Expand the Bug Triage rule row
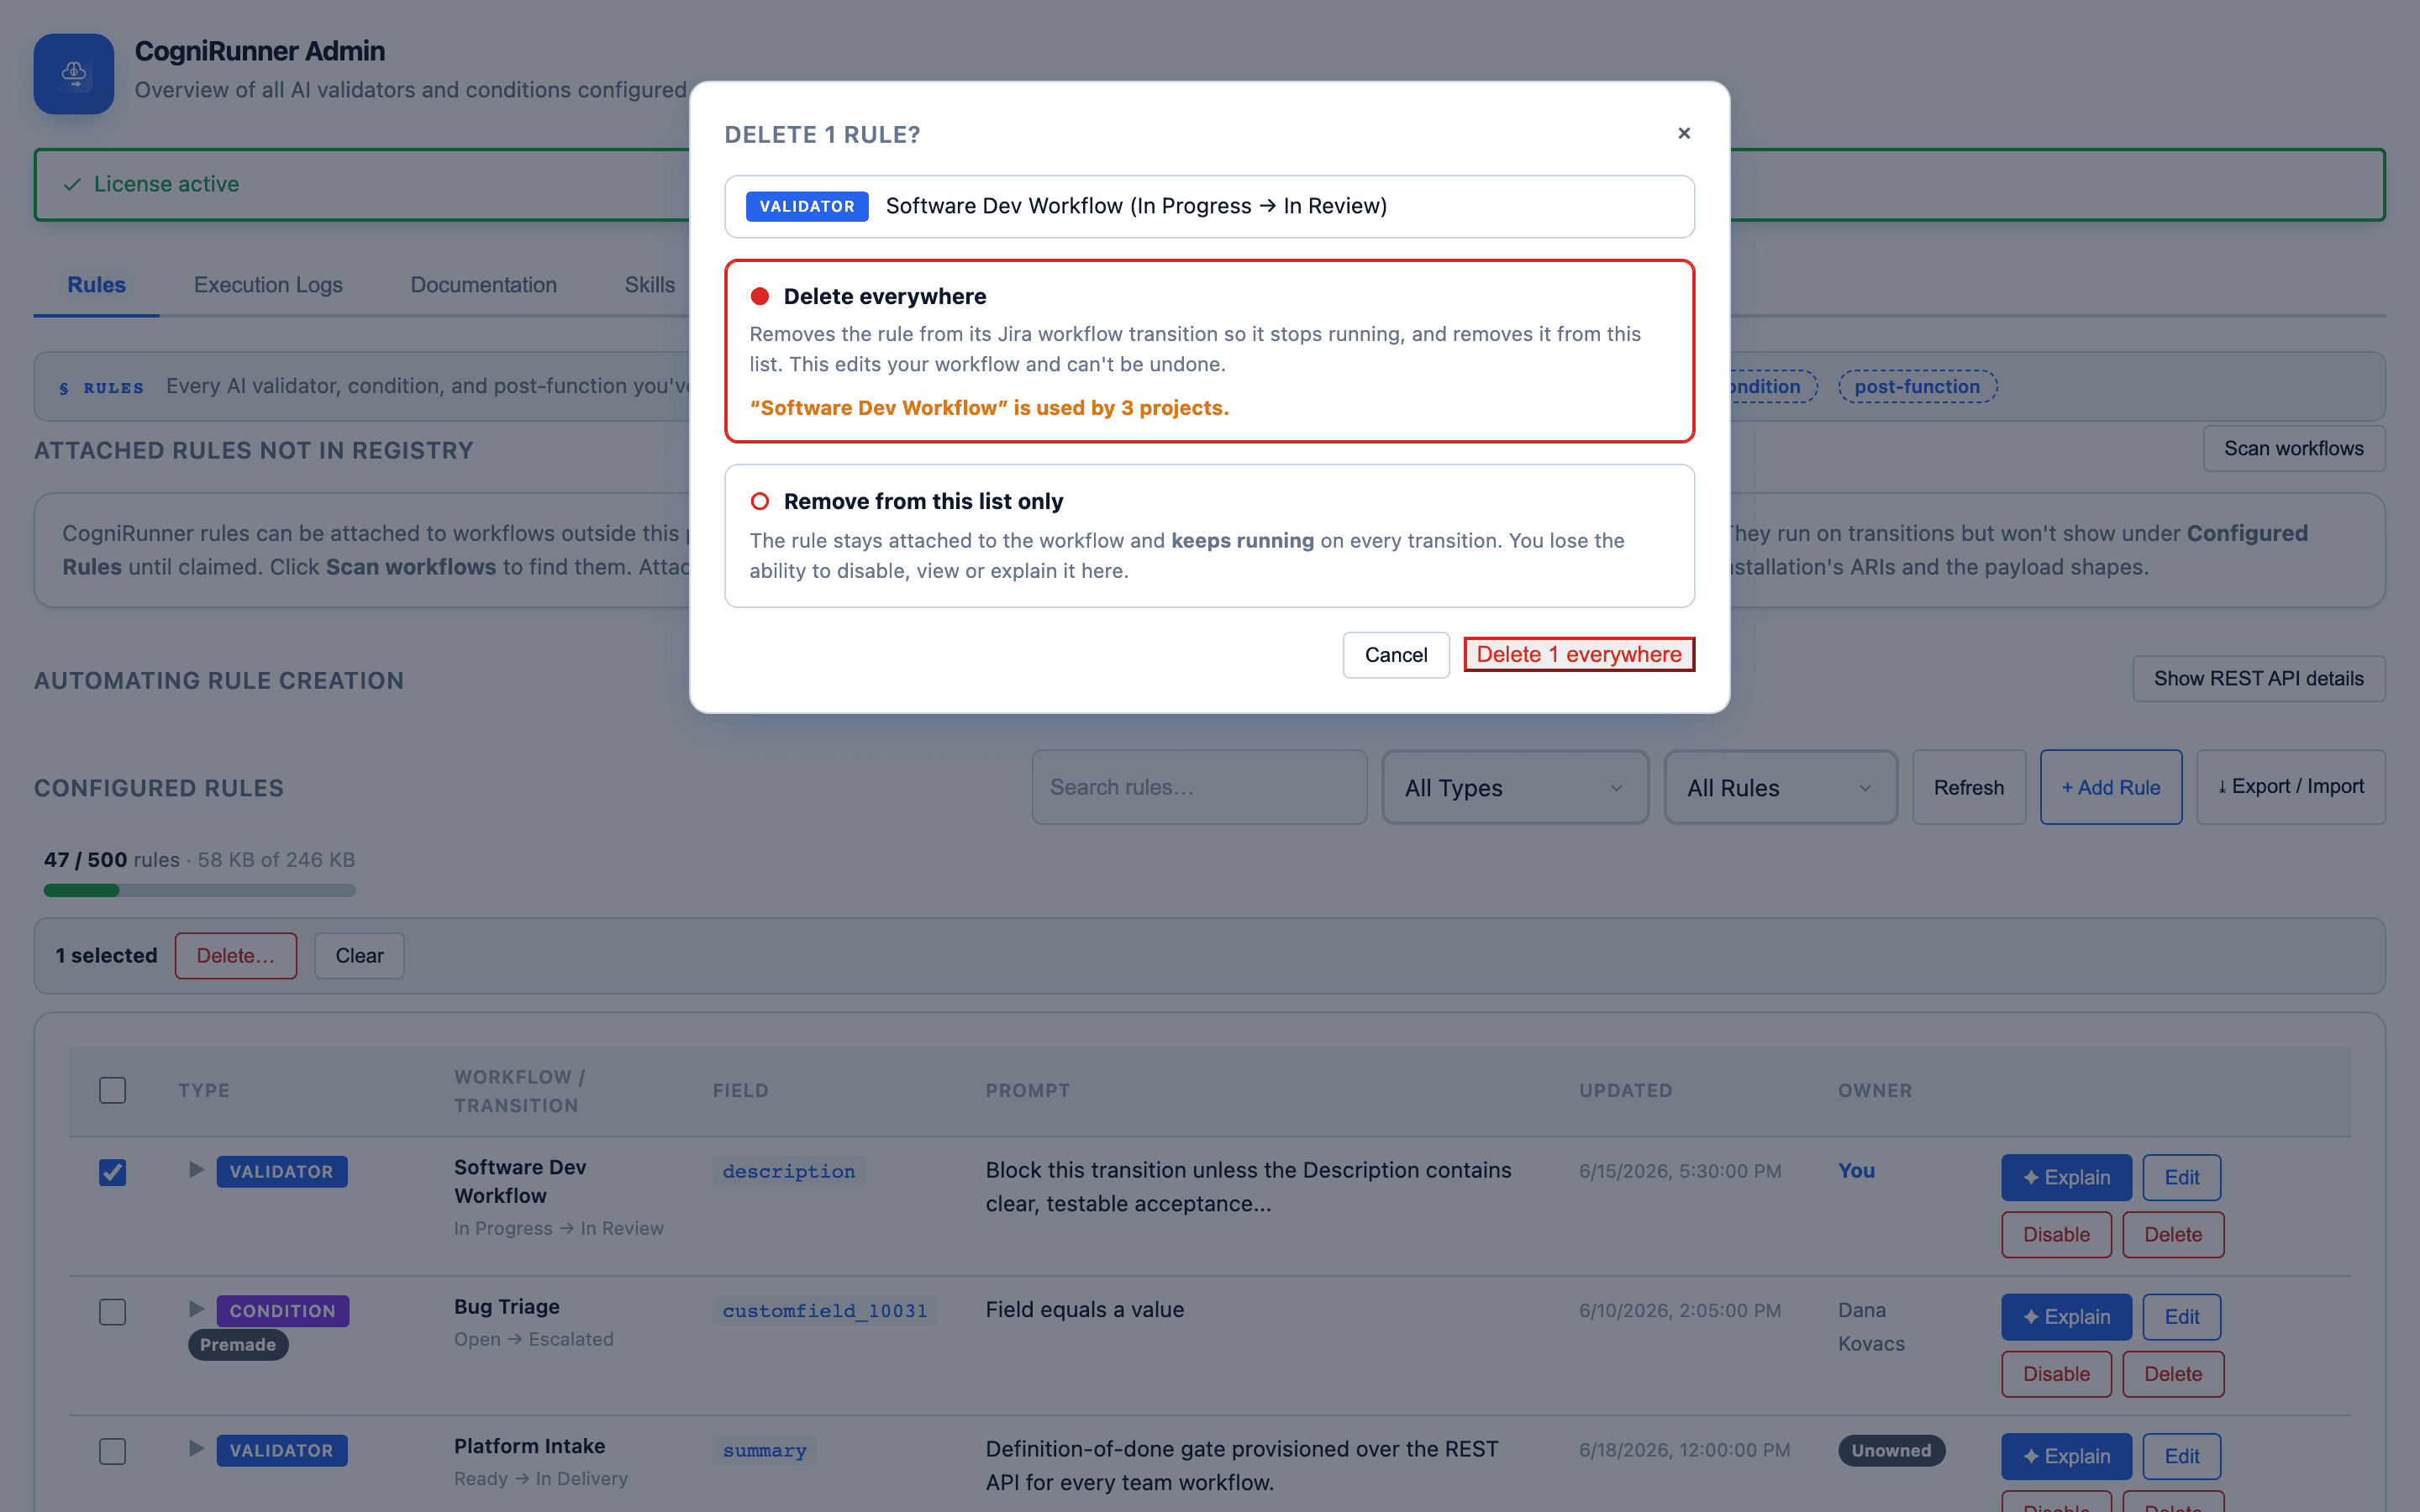2420x1512 pixels. click(196, 1309)
